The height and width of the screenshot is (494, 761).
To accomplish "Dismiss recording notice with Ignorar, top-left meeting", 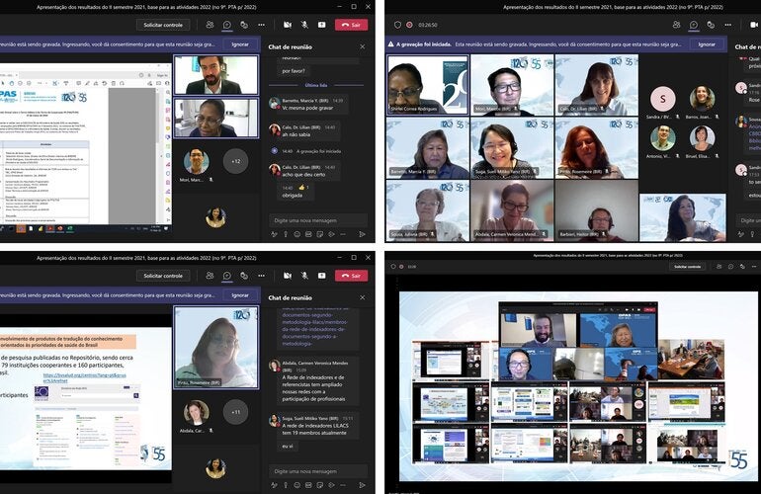I will [x=240, y=44].
